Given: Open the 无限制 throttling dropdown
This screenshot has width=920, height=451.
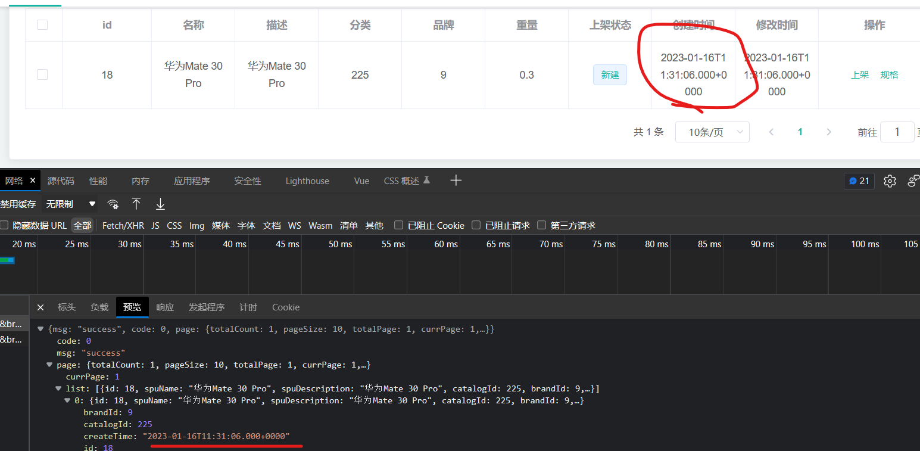Looking at the screenshot, I should point(71,204).
